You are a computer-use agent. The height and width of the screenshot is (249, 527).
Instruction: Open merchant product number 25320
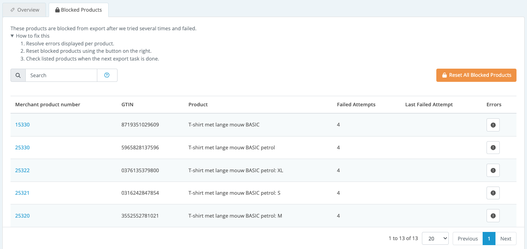(x=22, y=216)
